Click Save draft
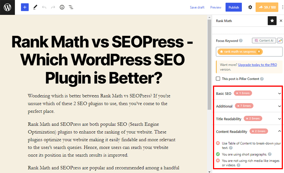This screenshot has height=173, width=284. pos(197,7)
